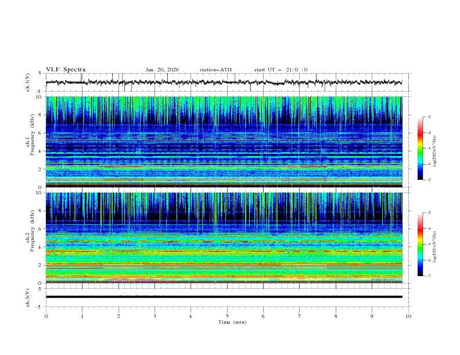The image size is (460, 355).
Task: Click the ch.2 colorbar scale
Action: (x=421, y=244)
